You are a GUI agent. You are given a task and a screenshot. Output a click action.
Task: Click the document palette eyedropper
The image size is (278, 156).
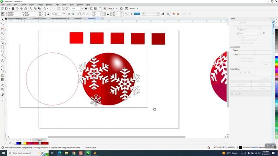(x=10, y=143)
